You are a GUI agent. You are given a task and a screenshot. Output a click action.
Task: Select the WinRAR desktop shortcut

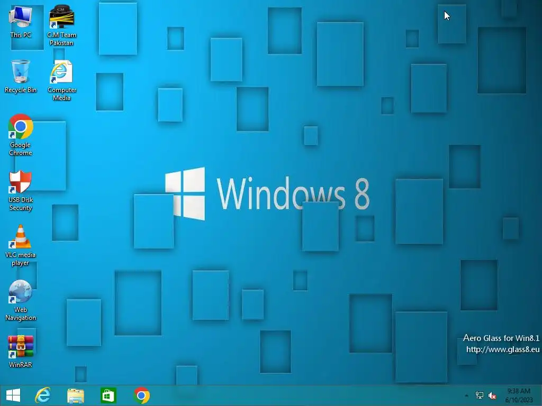pyautogui.click(x=21, y=351)
